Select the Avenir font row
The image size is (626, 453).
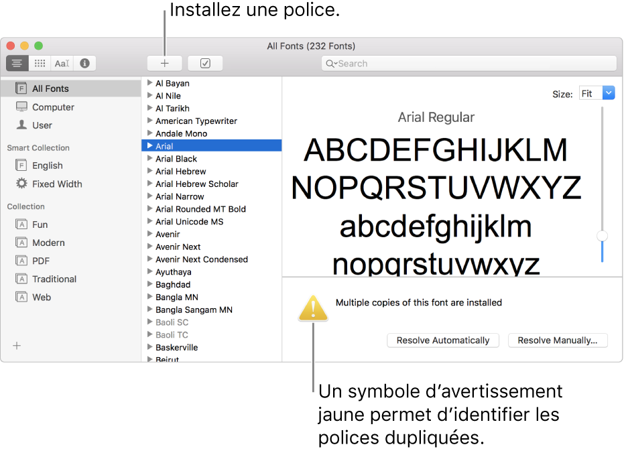coord(212,235)
